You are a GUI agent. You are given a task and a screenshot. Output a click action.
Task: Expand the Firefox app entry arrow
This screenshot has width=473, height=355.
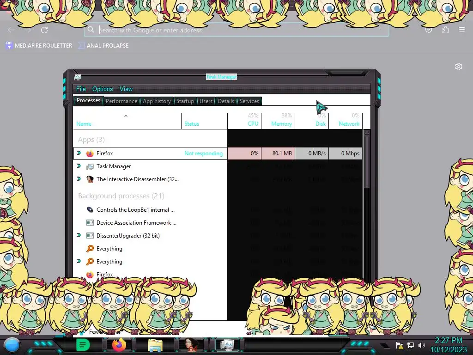coord(79,153)
